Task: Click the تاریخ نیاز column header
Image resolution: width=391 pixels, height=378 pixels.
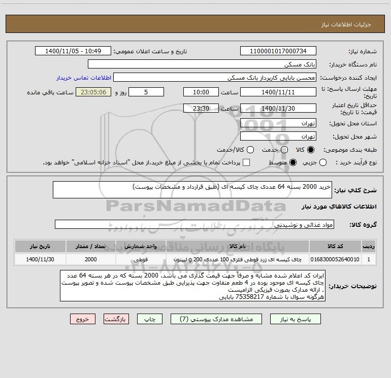Action: pos(40,246)
